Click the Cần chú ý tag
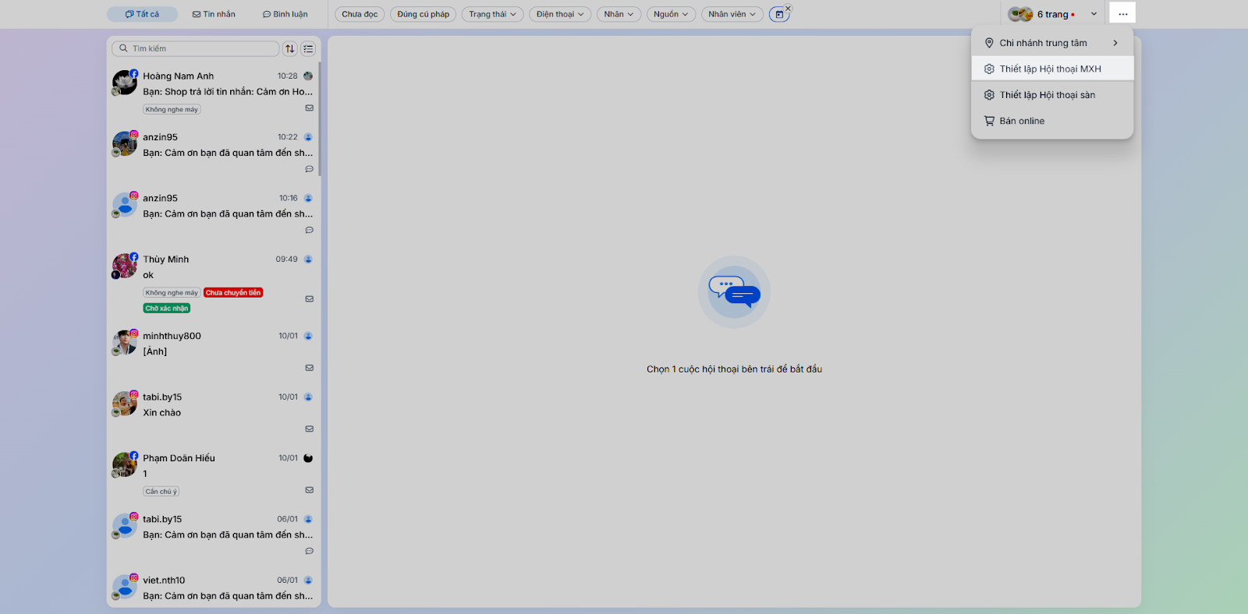 161,492
